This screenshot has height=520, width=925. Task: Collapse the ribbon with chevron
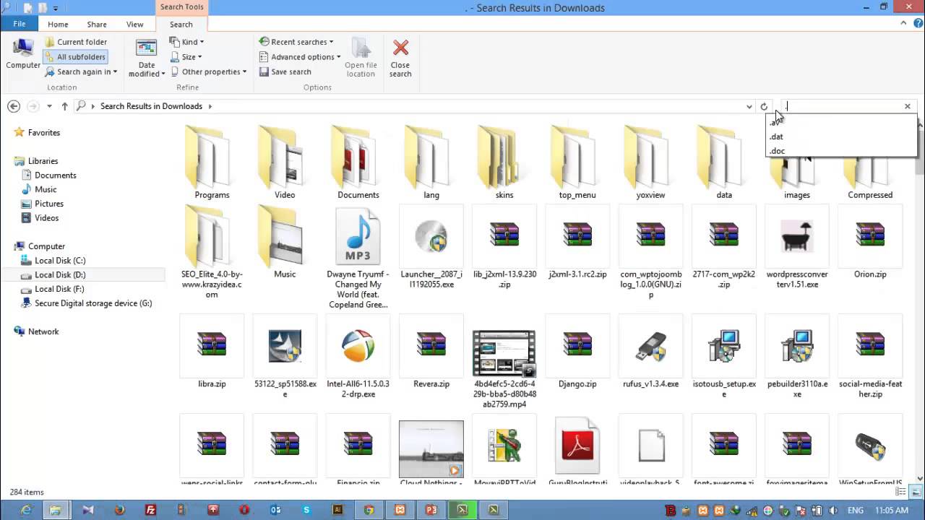tap(903, 24)
